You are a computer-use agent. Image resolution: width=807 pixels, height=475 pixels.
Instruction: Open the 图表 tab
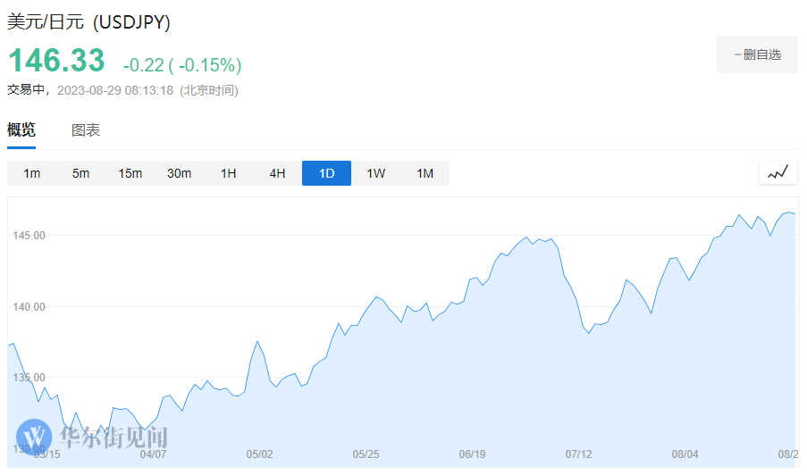click(86, 130)
